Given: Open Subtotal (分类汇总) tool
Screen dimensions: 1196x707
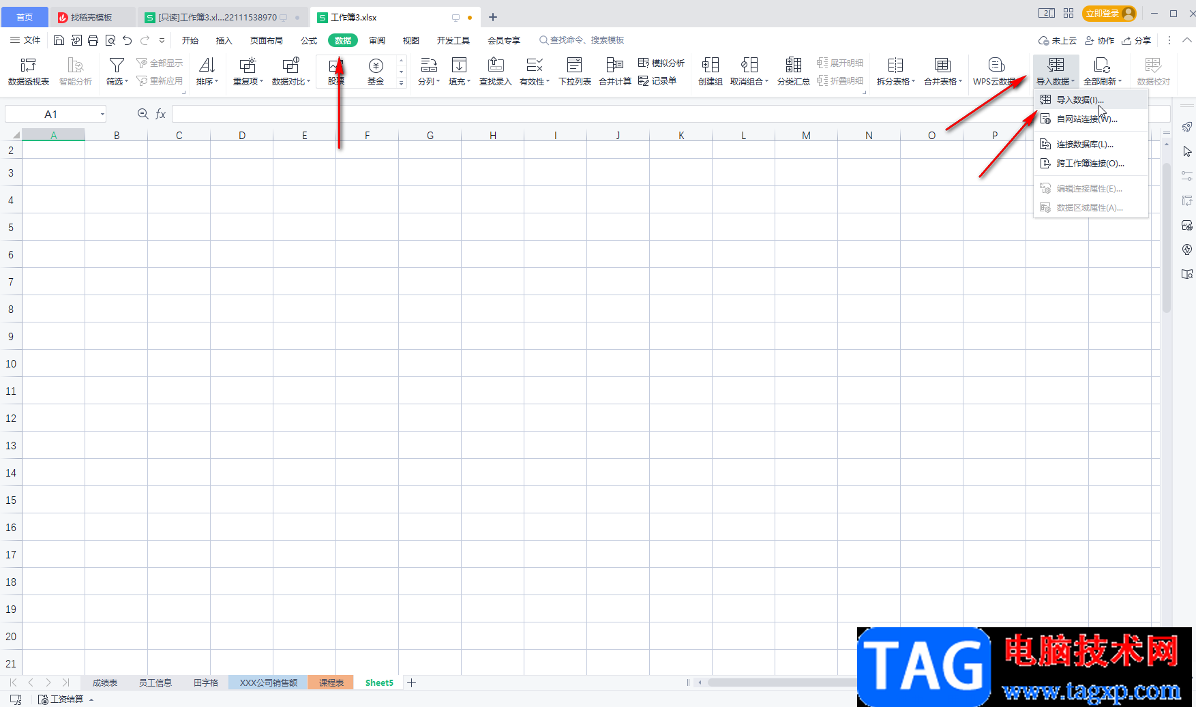Looking at the screenshot, I should pos(794,72).
